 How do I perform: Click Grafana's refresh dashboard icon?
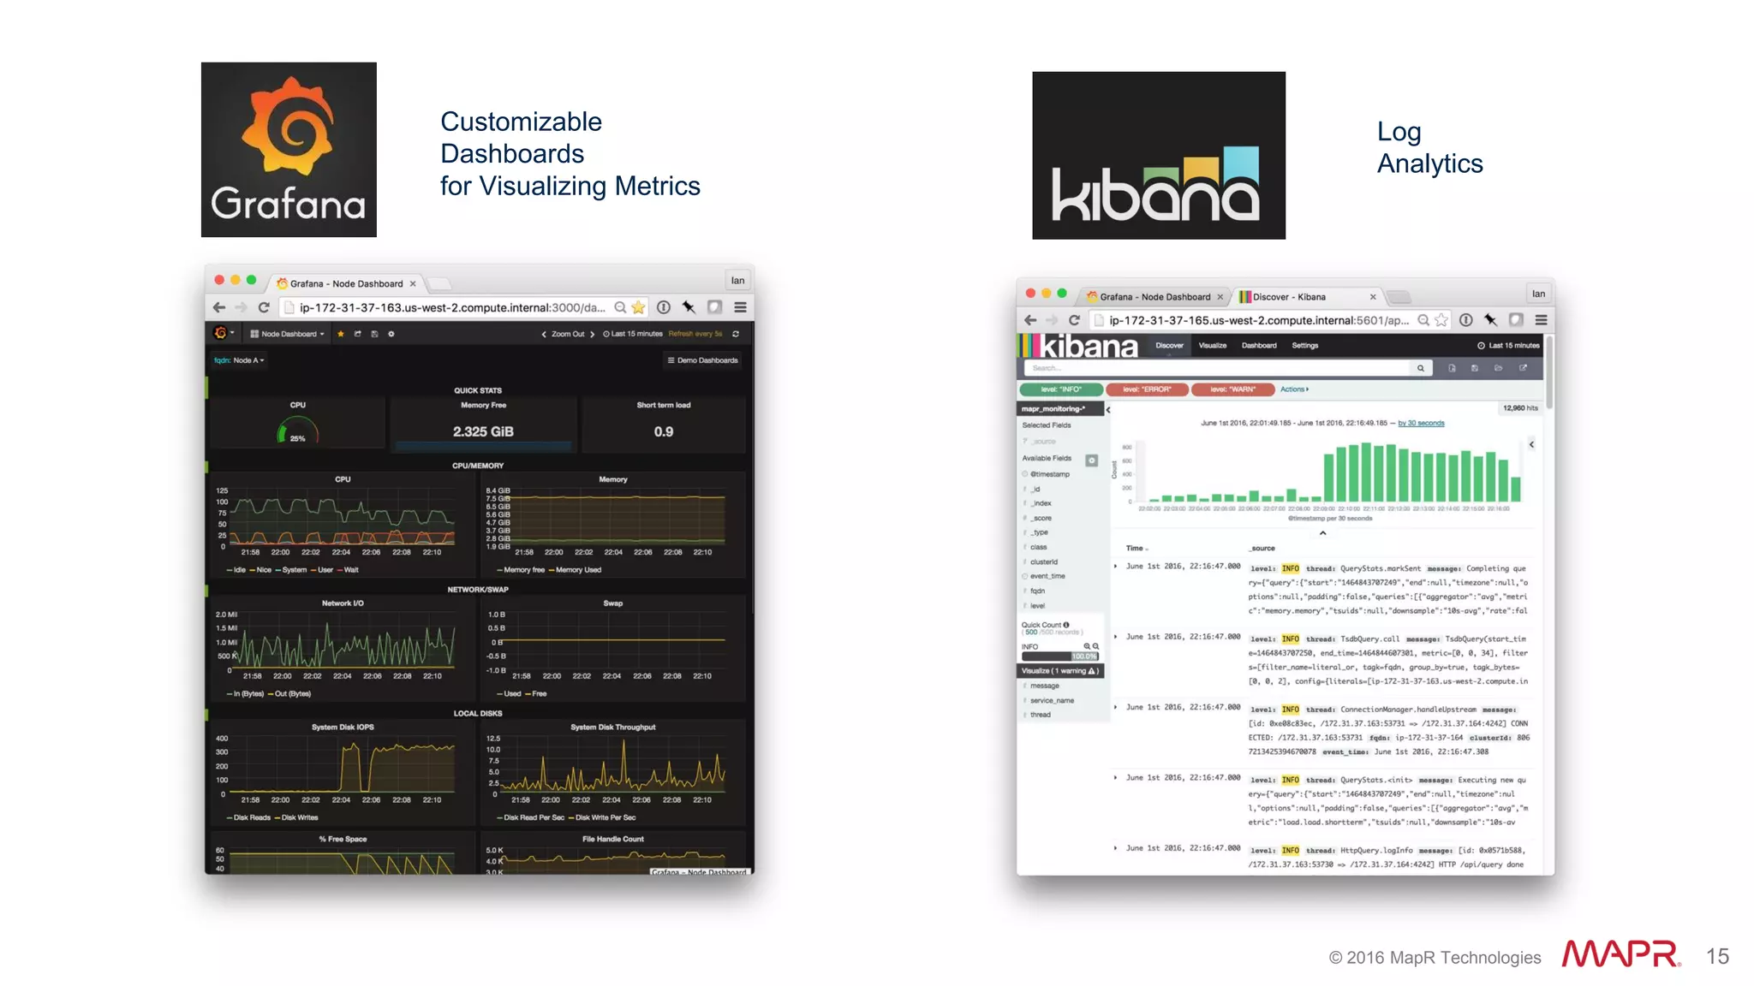click(736, 334)
